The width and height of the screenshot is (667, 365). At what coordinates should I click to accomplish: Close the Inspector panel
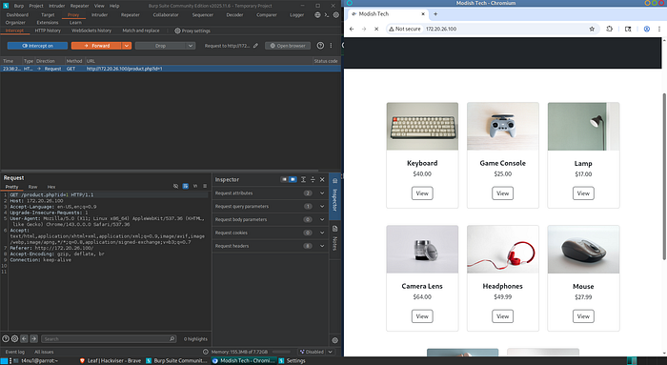[322, 179]
